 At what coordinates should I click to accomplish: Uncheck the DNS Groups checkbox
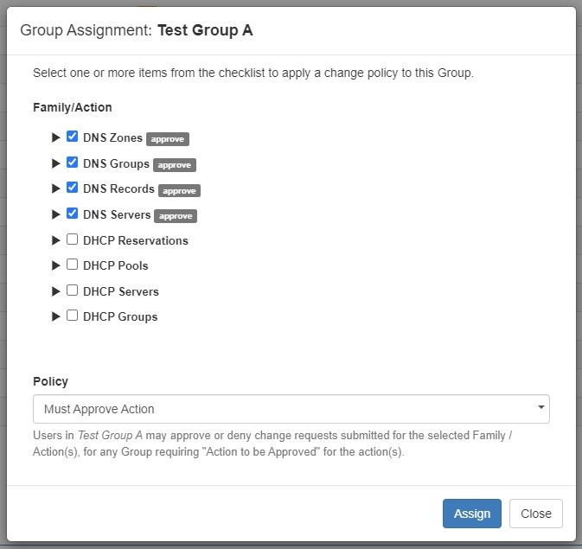click(73, 163)
